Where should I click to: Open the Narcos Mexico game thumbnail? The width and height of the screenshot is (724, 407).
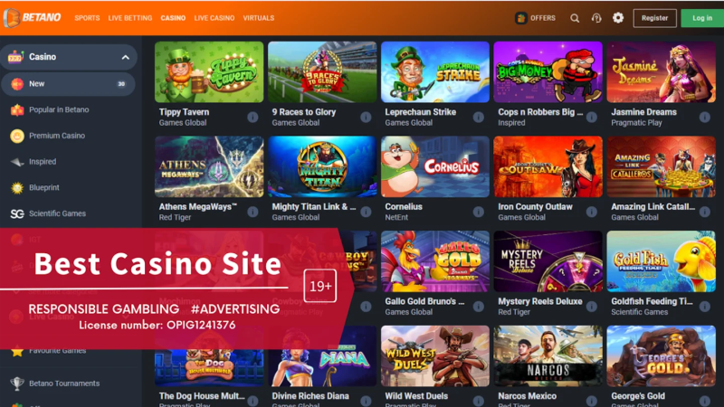[548, 355]
